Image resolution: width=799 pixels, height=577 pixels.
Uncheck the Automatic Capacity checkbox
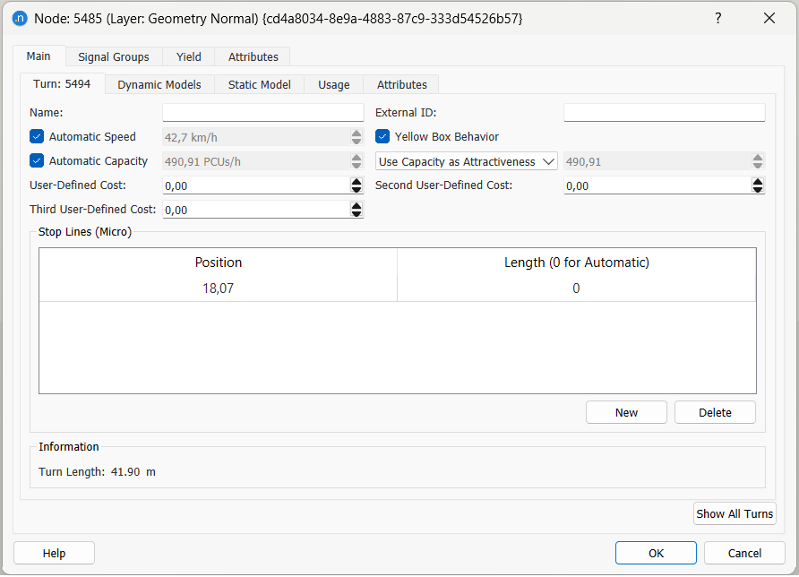[37, 161]
